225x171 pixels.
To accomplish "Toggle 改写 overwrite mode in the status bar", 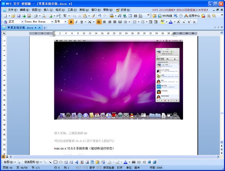I will [99, 168].
